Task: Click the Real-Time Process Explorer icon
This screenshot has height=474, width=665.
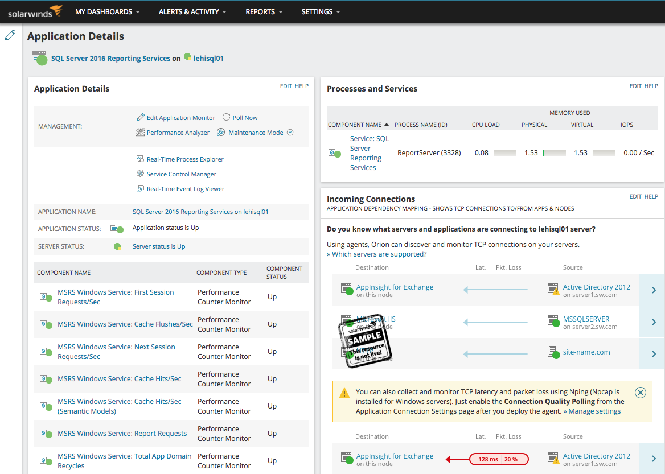Action: pos(141,159)
